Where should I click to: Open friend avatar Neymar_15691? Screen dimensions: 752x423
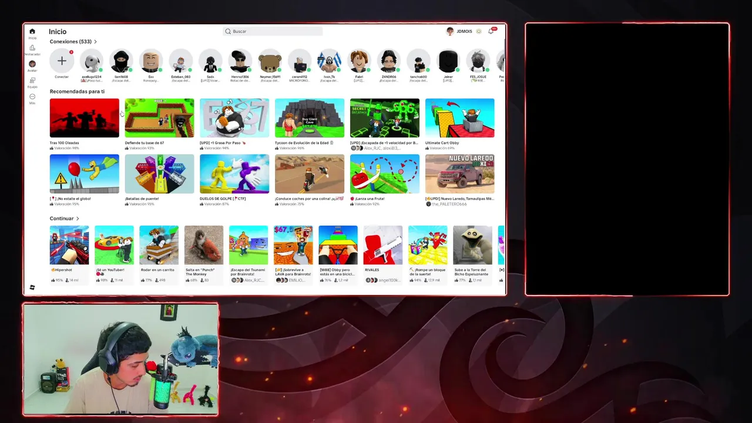pos(270,61)
